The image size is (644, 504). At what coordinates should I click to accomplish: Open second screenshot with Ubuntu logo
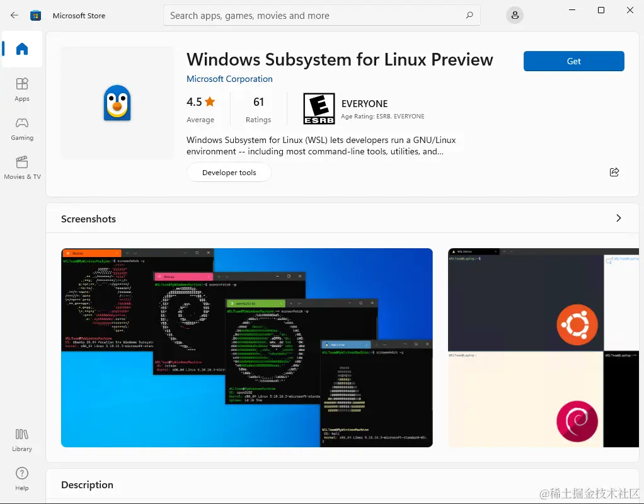543,348
